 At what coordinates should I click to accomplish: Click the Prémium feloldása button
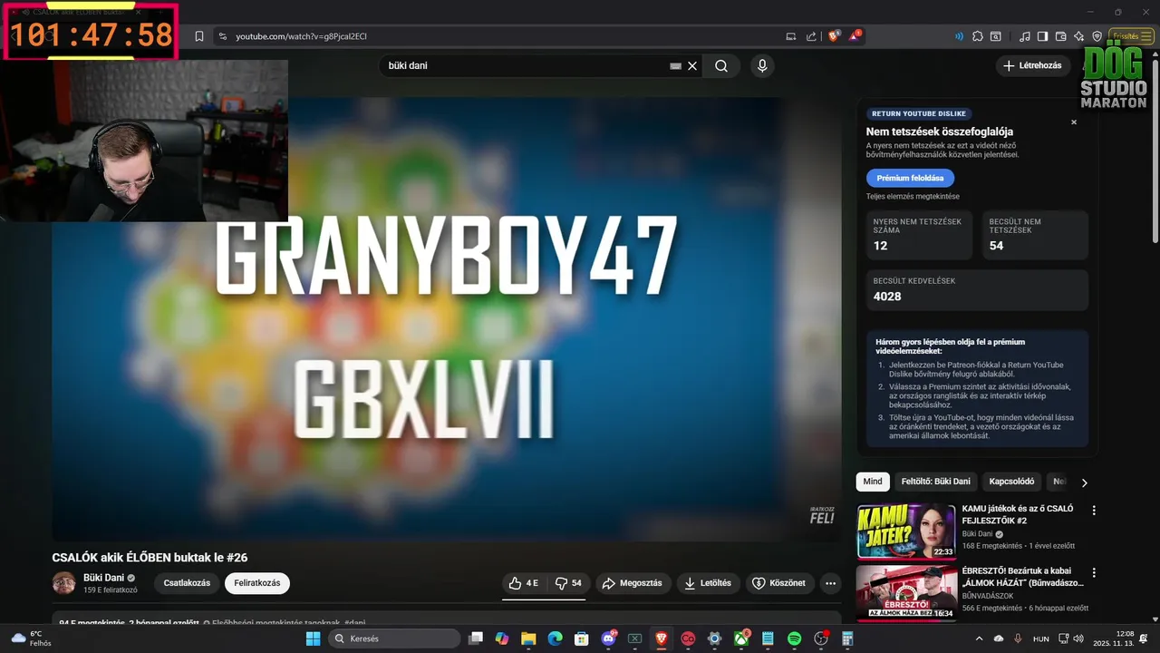pyautogui.click(x=910, y=178)
